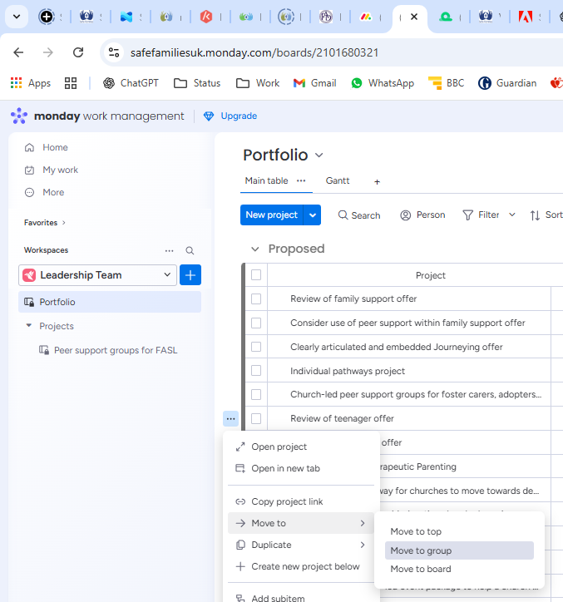Click the New project dropdown arrow
The width and height of the screenshot is (563, 602).
[313, 215]
